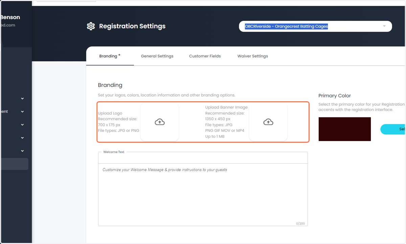Open the Customer Fields tab

[205, 56]
